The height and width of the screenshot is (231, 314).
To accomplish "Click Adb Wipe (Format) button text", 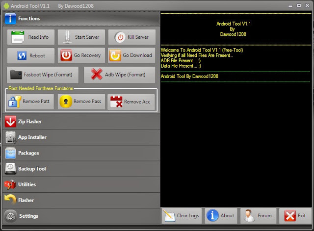I will tap(126, 75).
